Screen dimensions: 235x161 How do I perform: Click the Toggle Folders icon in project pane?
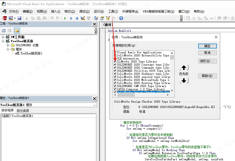(17, 31)
